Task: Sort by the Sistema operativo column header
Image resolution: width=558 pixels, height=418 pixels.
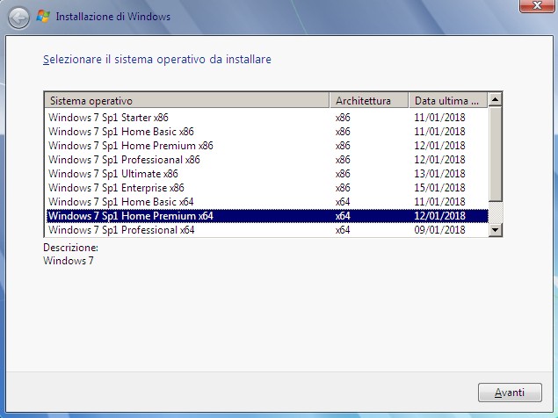Action: [187, 101]
